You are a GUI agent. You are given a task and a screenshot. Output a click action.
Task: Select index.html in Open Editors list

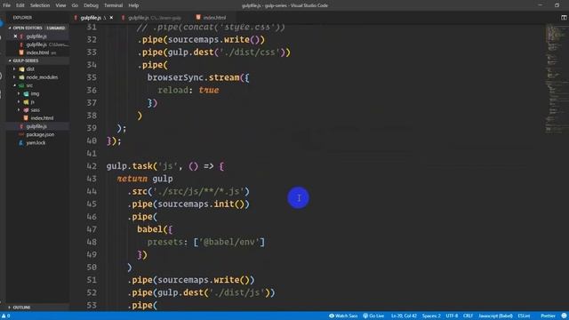(37, 52)
